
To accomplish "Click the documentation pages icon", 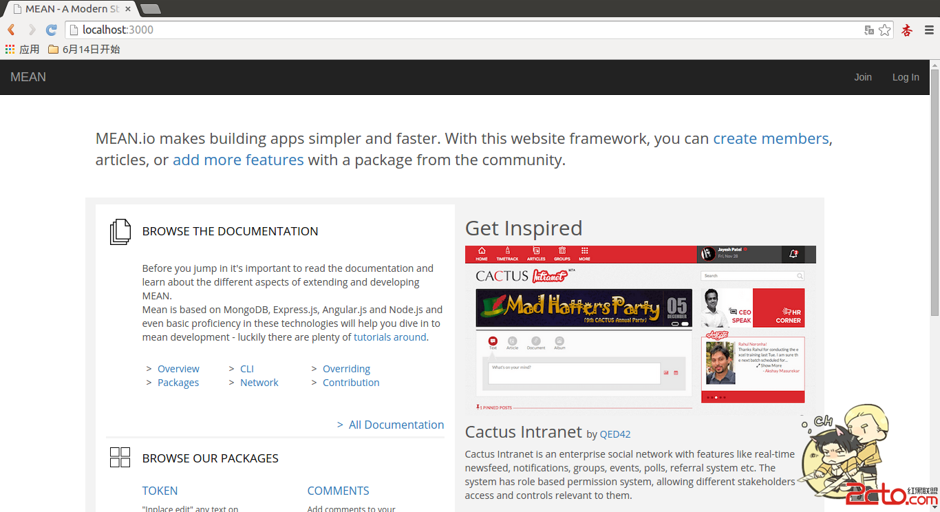I will pos(120,232).
